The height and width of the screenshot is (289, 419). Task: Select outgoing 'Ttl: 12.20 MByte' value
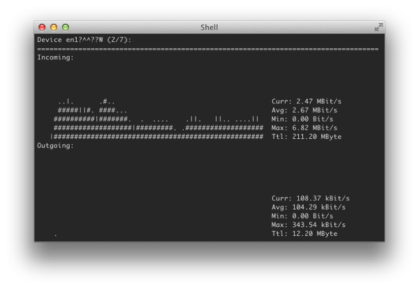(304, 234)
